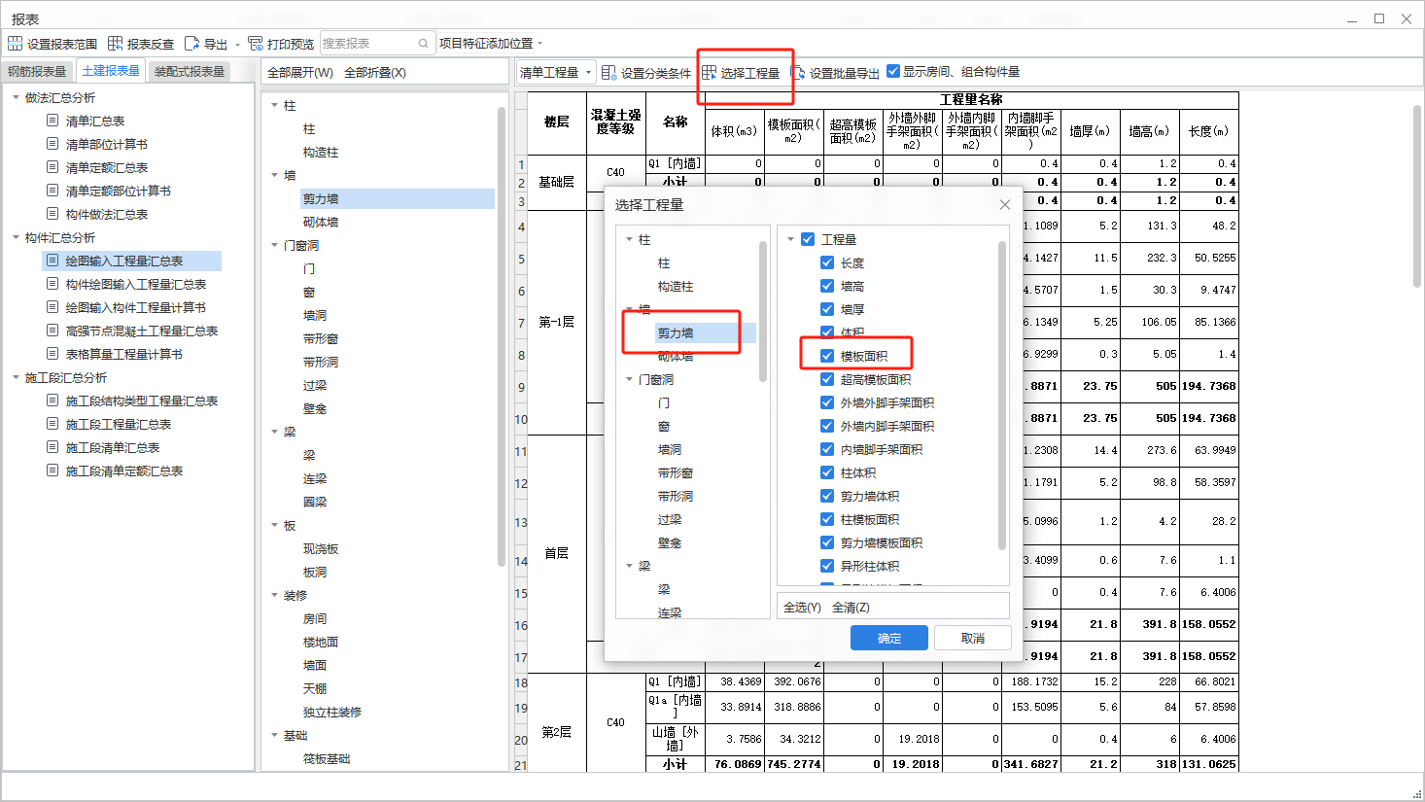The width and height of the screenshot is (1425, 802).
Task: Collapse the 装修 group in the component tree
Action: click(x=274, y=595)
